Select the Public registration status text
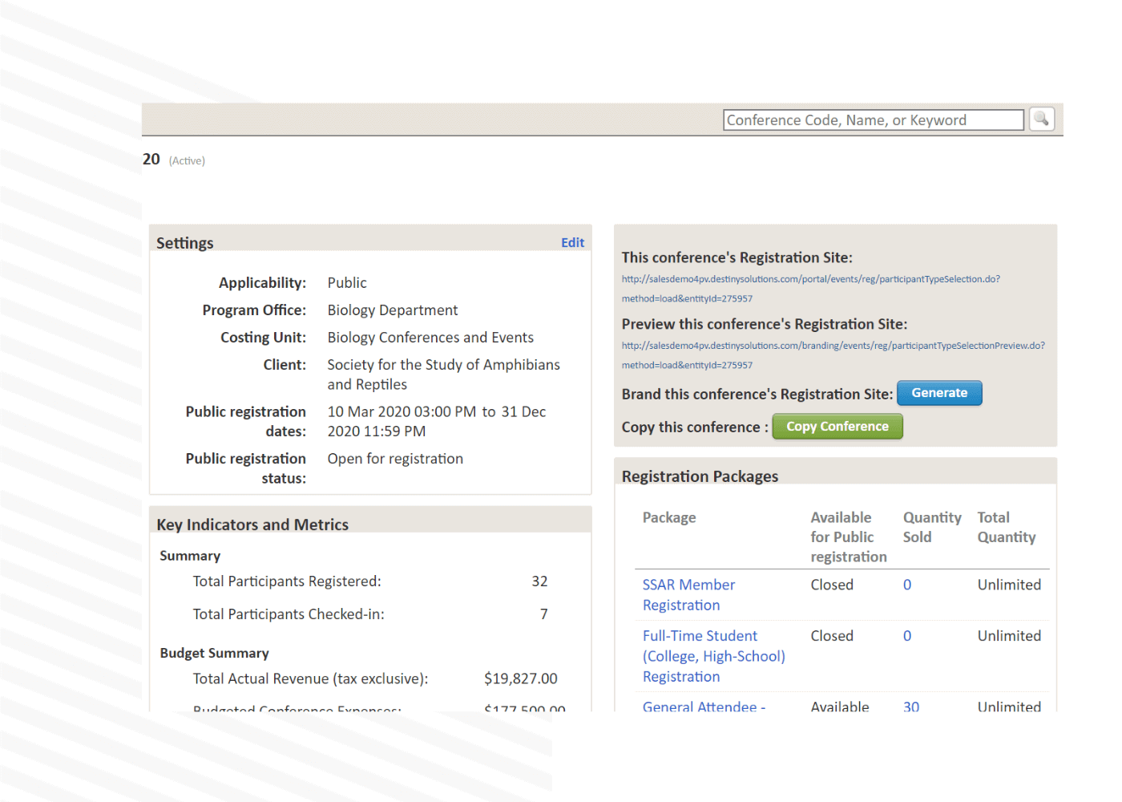This screenshot has width=1122, height=802. tap(395, 458)
